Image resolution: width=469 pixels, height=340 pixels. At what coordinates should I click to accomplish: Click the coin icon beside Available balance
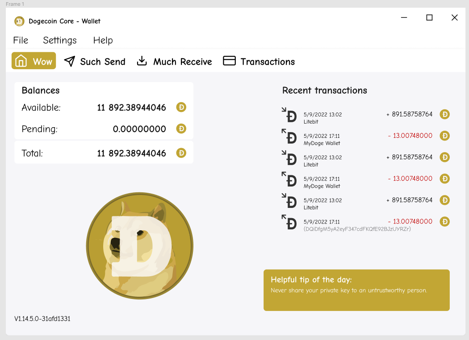tap(181, 107)
